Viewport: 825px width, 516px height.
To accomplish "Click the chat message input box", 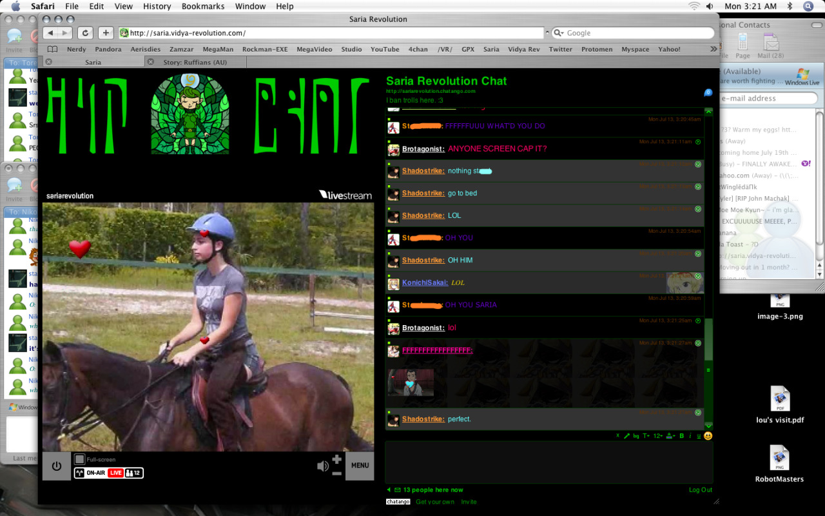I will pos(549,462).
